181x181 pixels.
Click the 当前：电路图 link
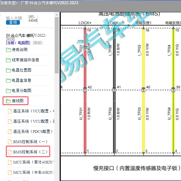[x=18, y=43]
